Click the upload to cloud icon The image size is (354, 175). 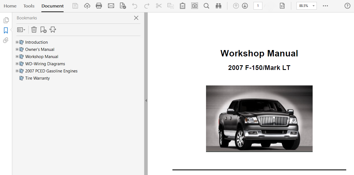[x=87, y=6]
